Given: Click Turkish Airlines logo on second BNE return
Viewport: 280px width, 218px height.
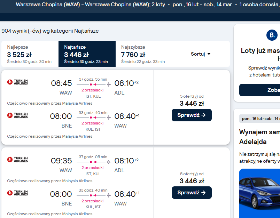Looking at the screenshot, I should [17, 193].
